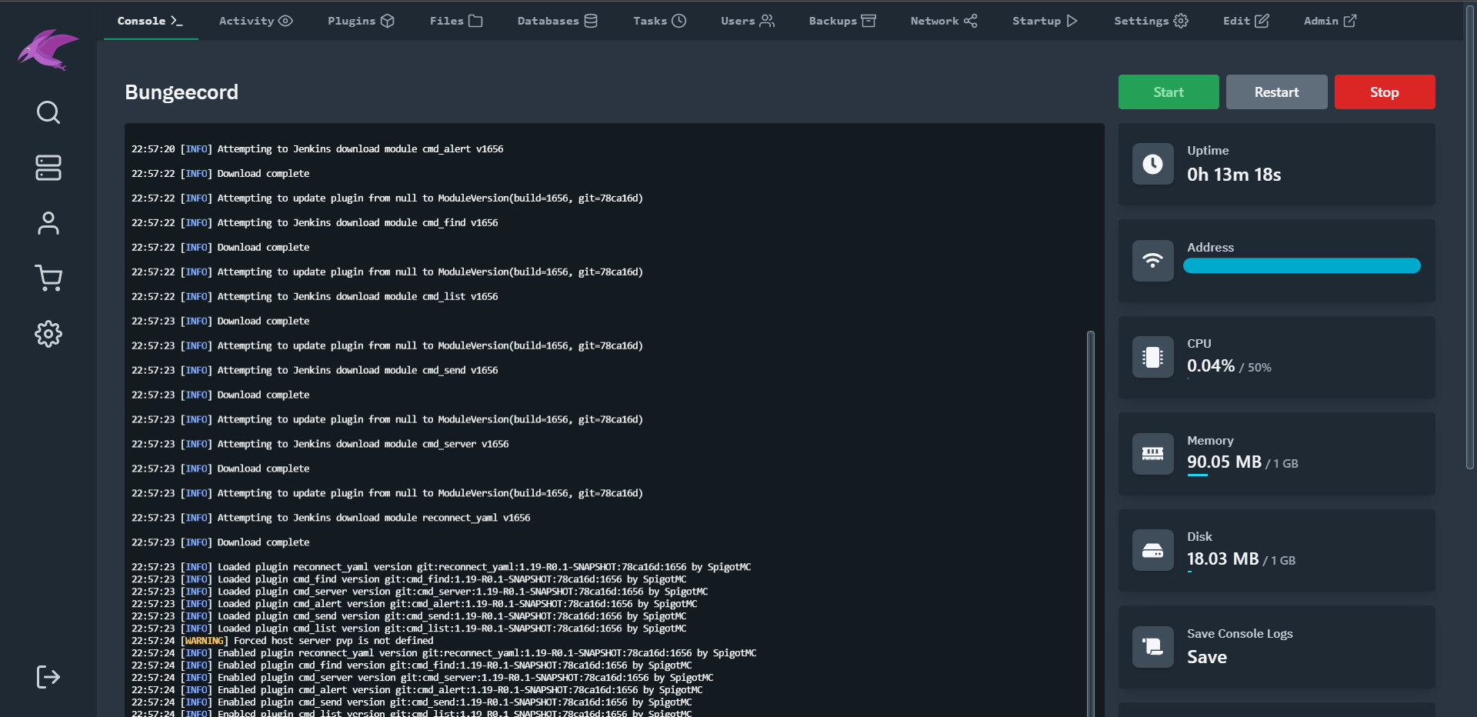View server Activity
Image resolution: width=1477 pixels, height=717 pixels.
point(255,21)
